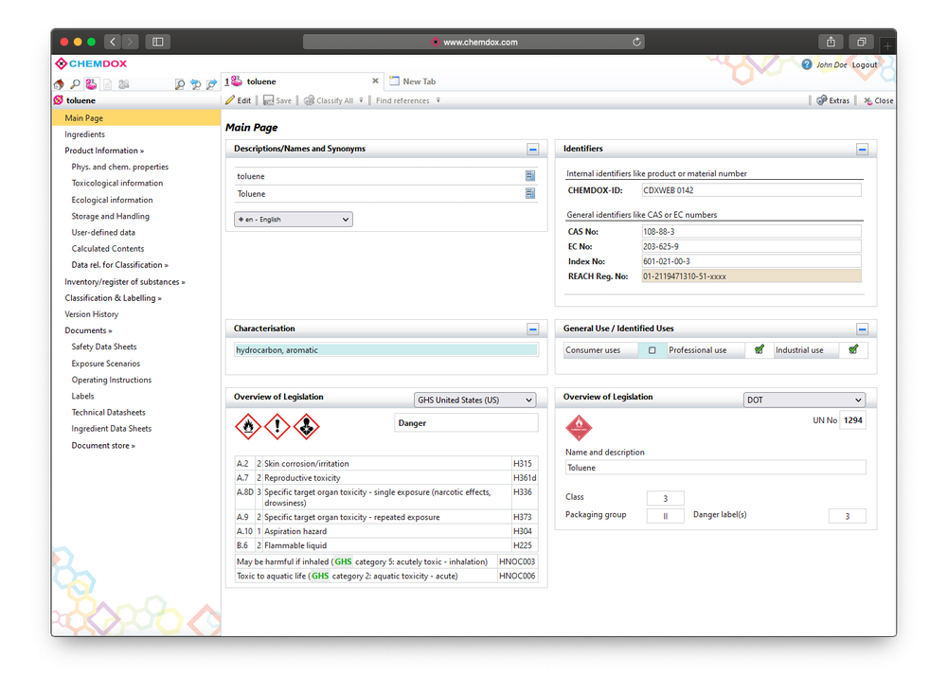Go back with the browser back arrow
Screen dimensions: 947x676
coord(113,42)
